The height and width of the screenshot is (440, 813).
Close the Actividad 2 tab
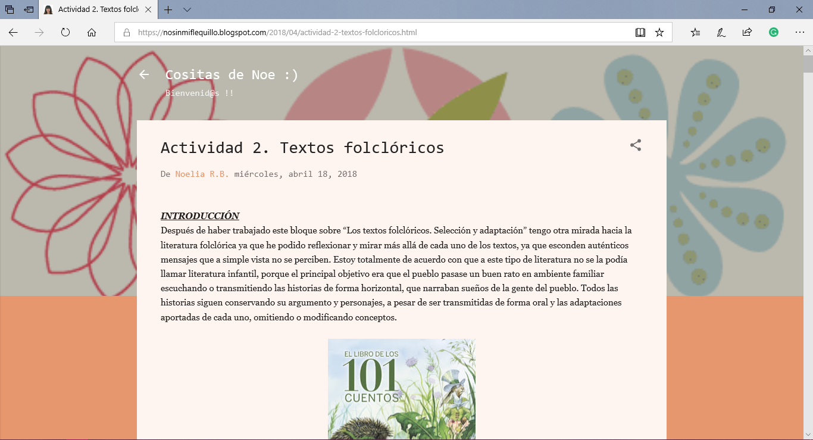(148, 10)
